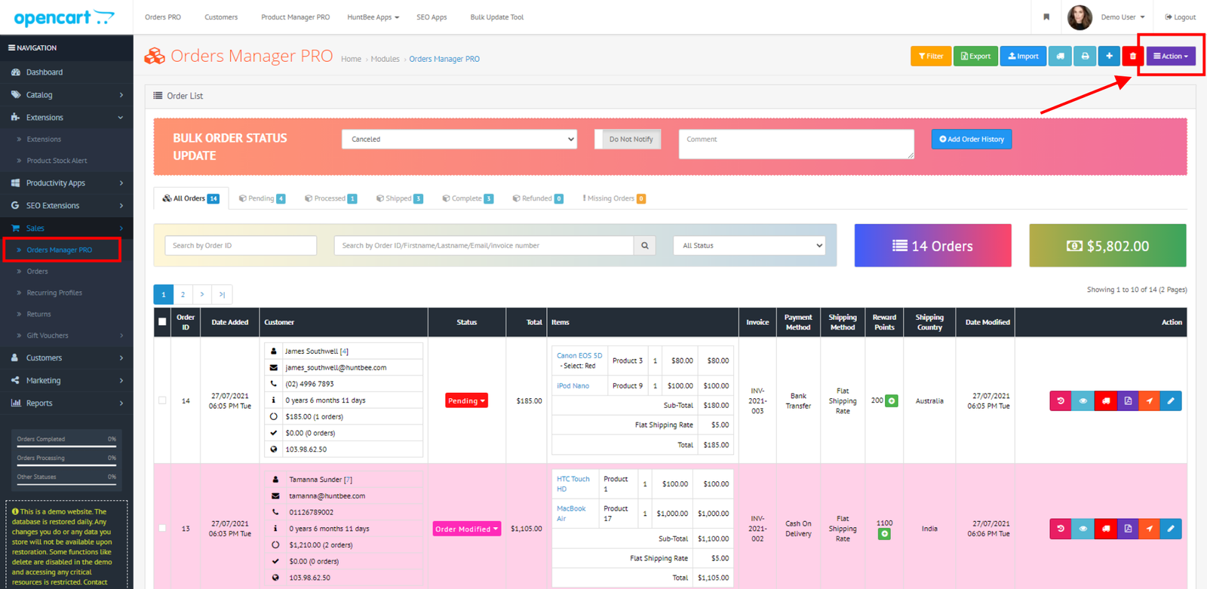1207x589 pixels.
Task: Switch to the Missing Orders tab
Action: [613, 198]
